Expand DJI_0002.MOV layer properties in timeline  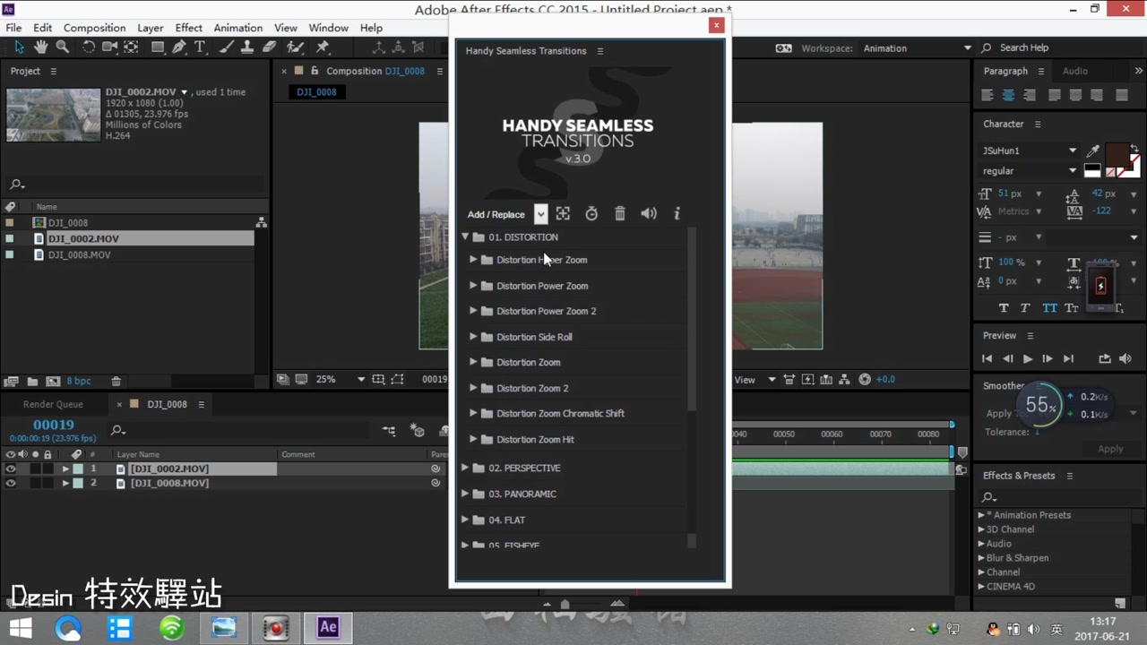pos(65,469)
